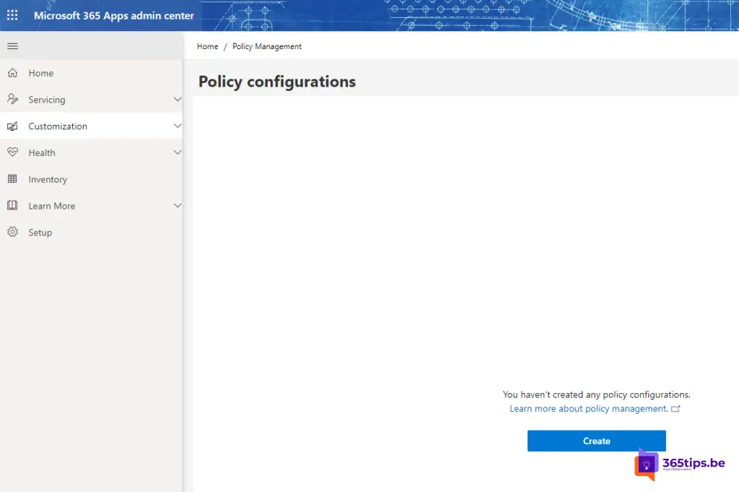Screen dimensions: 739x492
Task: Click the Setup gear icon
Action: point(13,232)
